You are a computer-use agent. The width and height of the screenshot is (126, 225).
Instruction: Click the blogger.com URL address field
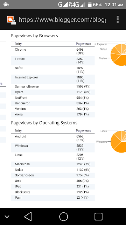point(62,20)
